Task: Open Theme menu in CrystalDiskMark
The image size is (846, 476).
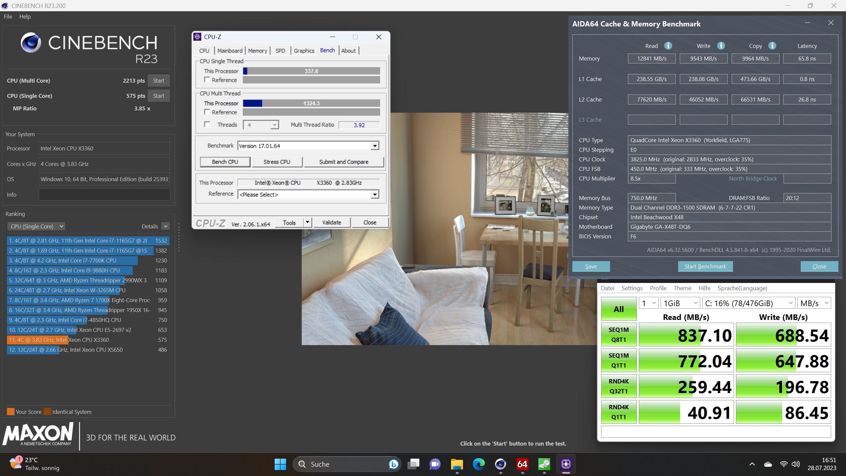Action: 682,288
